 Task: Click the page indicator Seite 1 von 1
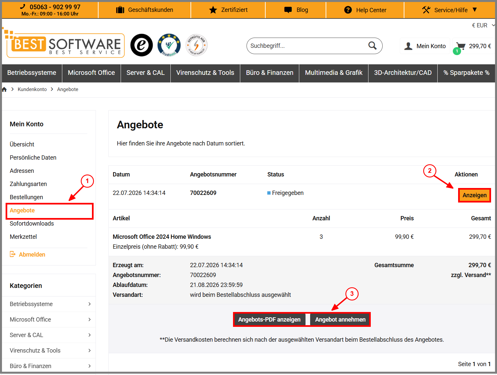474,364
